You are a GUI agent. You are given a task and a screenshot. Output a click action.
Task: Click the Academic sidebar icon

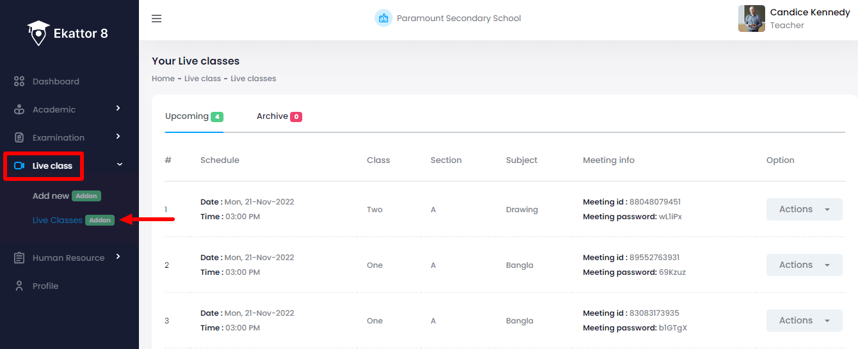click(x=19, y=110)
